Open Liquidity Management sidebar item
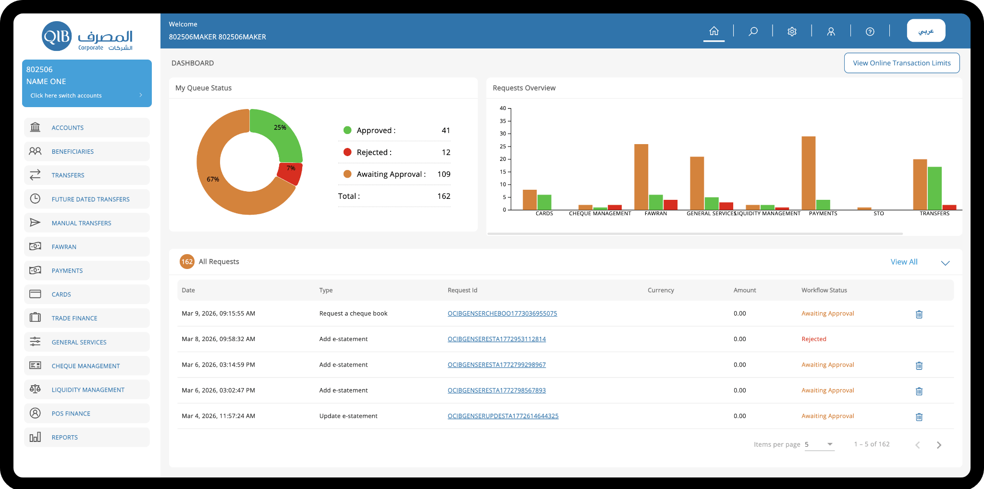The image size is (984, 489). (x=87, y=390)
